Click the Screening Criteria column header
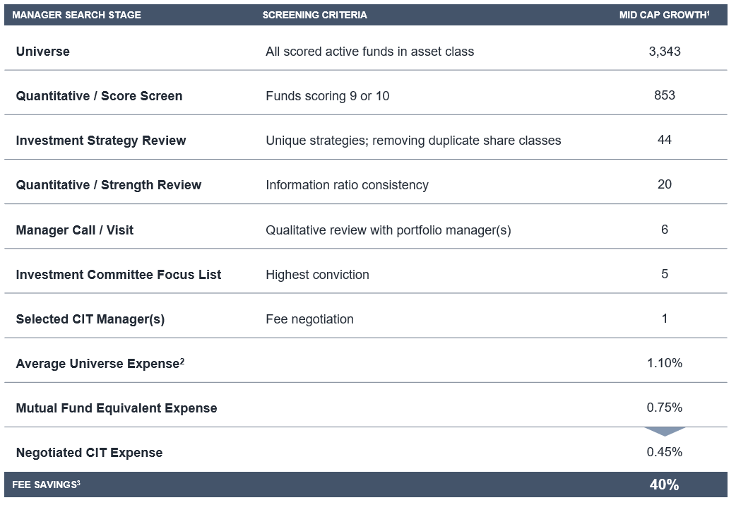The width and height of the screenshot is (736, 505). point(314,15)
